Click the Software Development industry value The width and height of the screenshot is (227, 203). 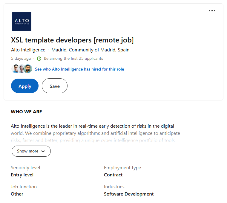[x=129, y=194]
